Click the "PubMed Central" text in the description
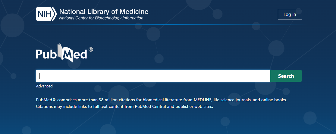 (150, 106)
